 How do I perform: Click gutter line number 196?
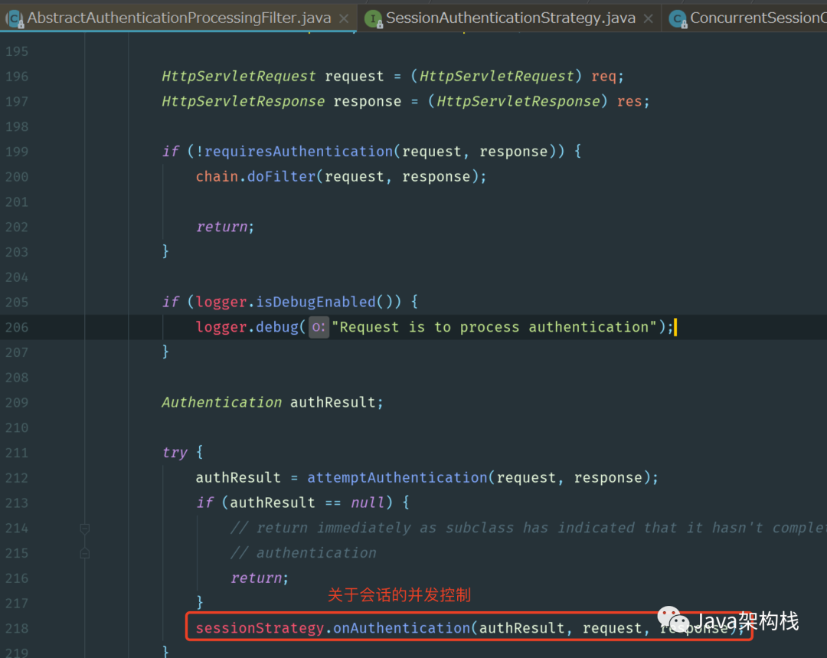[x=17, y=77]
